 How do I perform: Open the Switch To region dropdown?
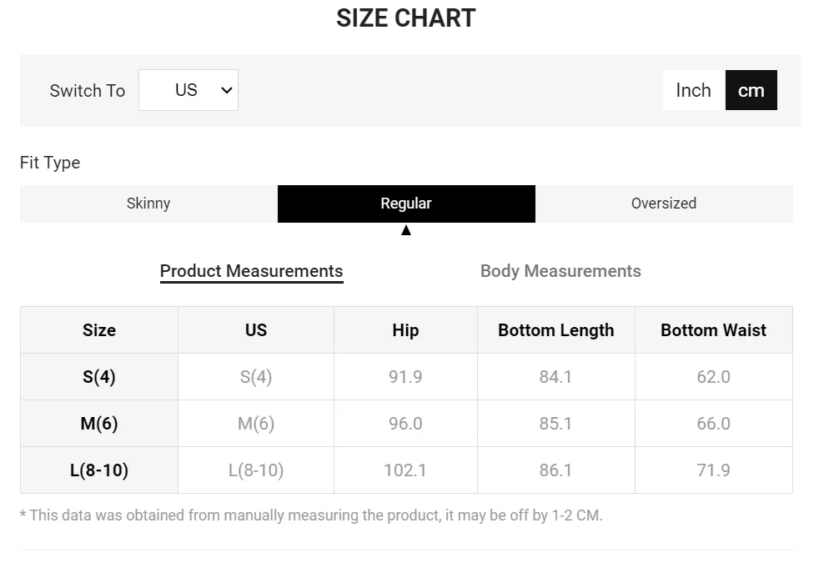188,90
